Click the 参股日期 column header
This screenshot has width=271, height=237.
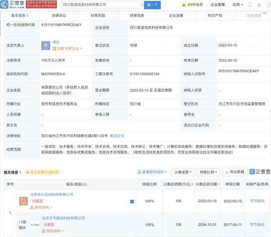point(233,184)
